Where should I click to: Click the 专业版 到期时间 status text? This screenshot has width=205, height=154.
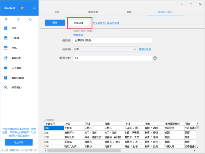coord(19,150)
